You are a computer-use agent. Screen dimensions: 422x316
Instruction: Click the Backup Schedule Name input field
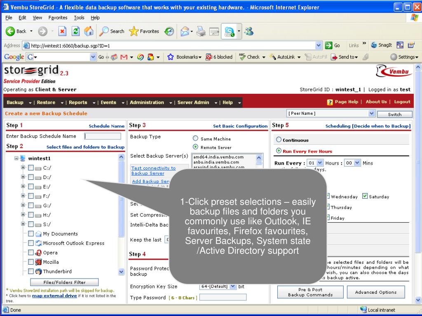[103, 136]
